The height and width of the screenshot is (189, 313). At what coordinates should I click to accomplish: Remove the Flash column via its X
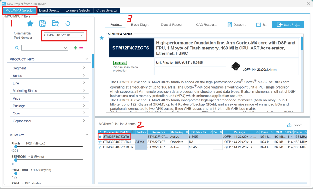point(271,132)
